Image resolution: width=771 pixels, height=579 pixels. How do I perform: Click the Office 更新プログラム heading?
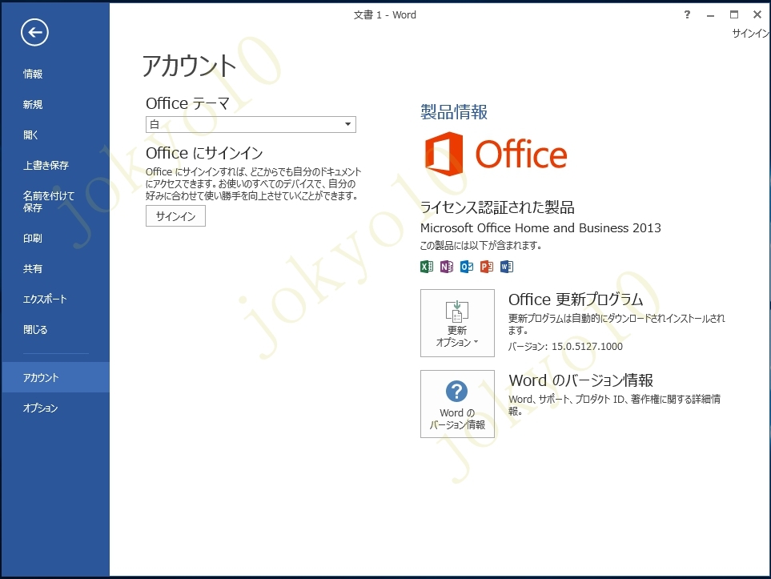(x=576, y=299)
